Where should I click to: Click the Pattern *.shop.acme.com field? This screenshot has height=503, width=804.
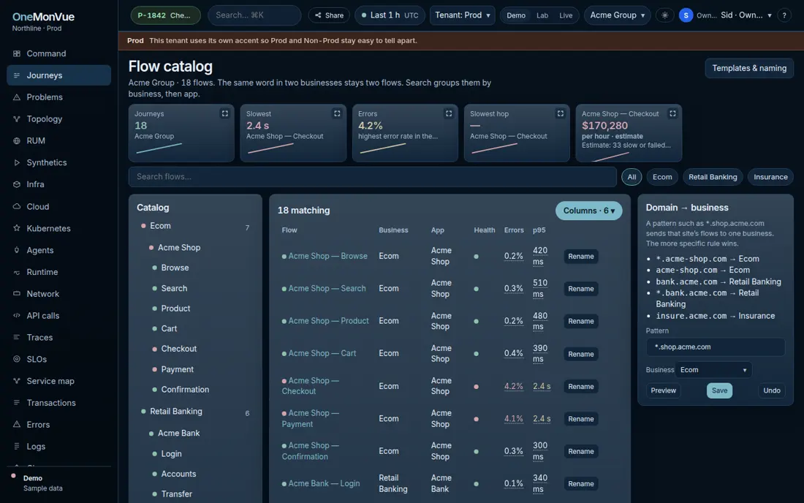[x=715, y=347]
